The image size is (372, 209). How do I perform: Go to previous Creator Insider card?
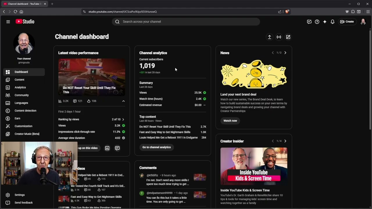tap(273, 141)
